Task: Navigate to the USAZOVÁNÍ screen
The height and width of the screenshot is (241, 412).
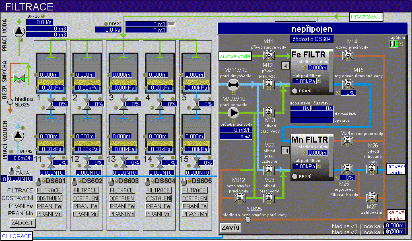Action: point(365,17)
